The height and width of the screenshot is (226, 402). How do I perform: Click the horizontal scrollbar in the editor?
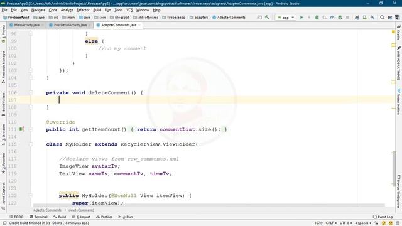pos(209,205)
